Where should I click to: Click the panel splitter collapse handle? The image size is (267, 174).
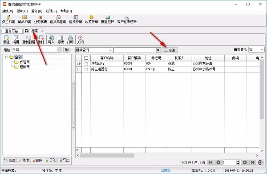pyautogui.click(x=73, y=105)
